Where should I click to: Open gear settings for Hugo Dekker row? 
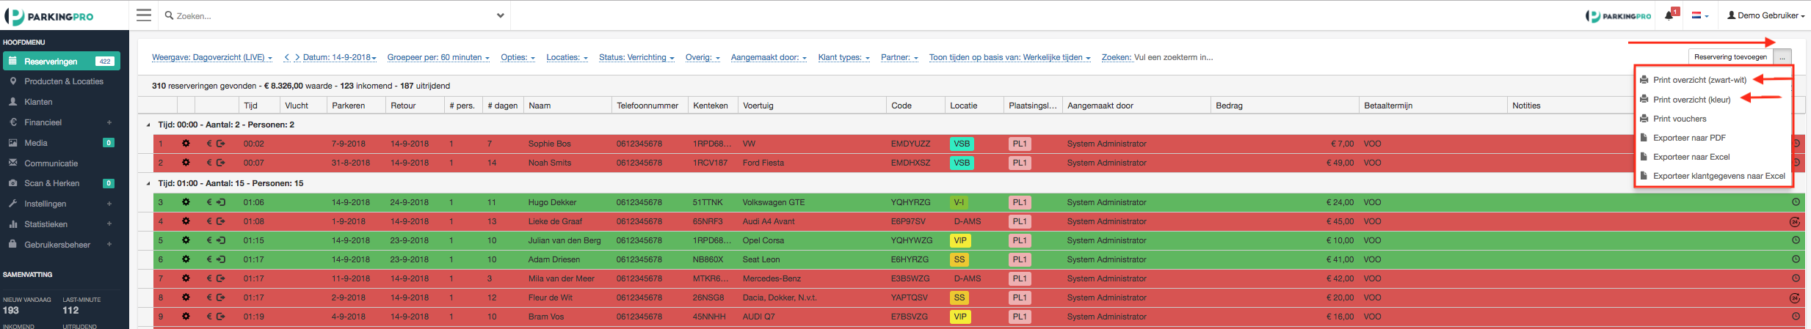click(x=186, y=202)
